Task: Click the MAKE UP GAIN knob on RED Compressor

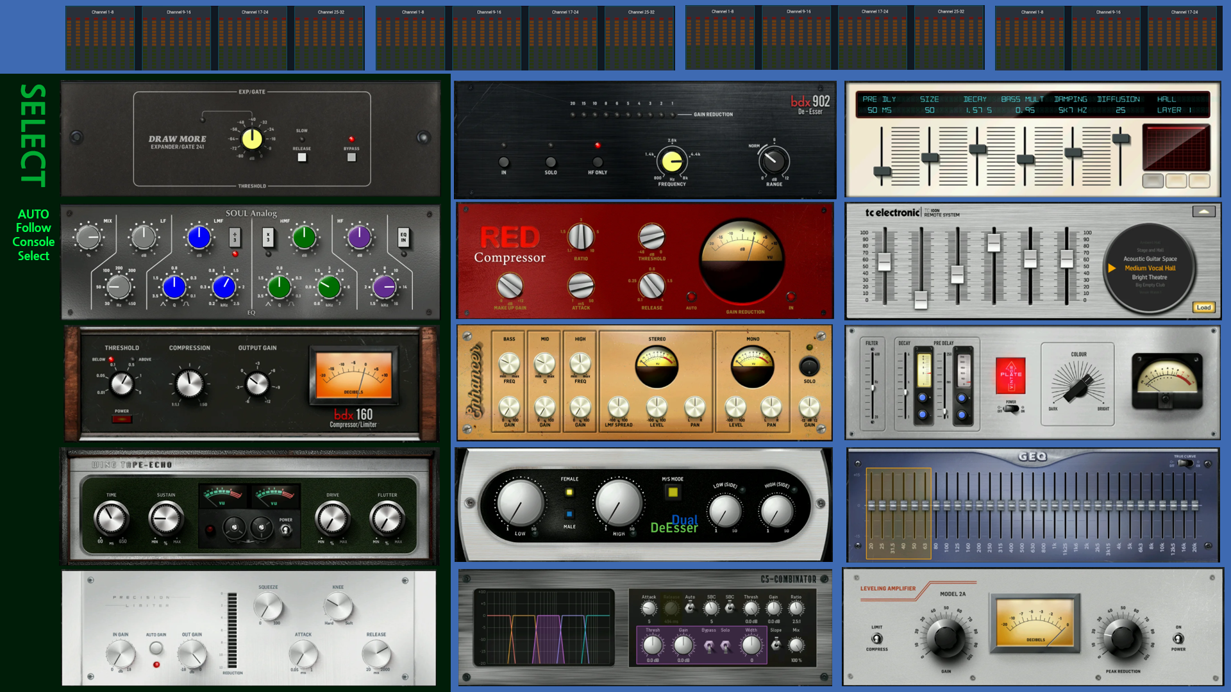Action: point(510,286)
